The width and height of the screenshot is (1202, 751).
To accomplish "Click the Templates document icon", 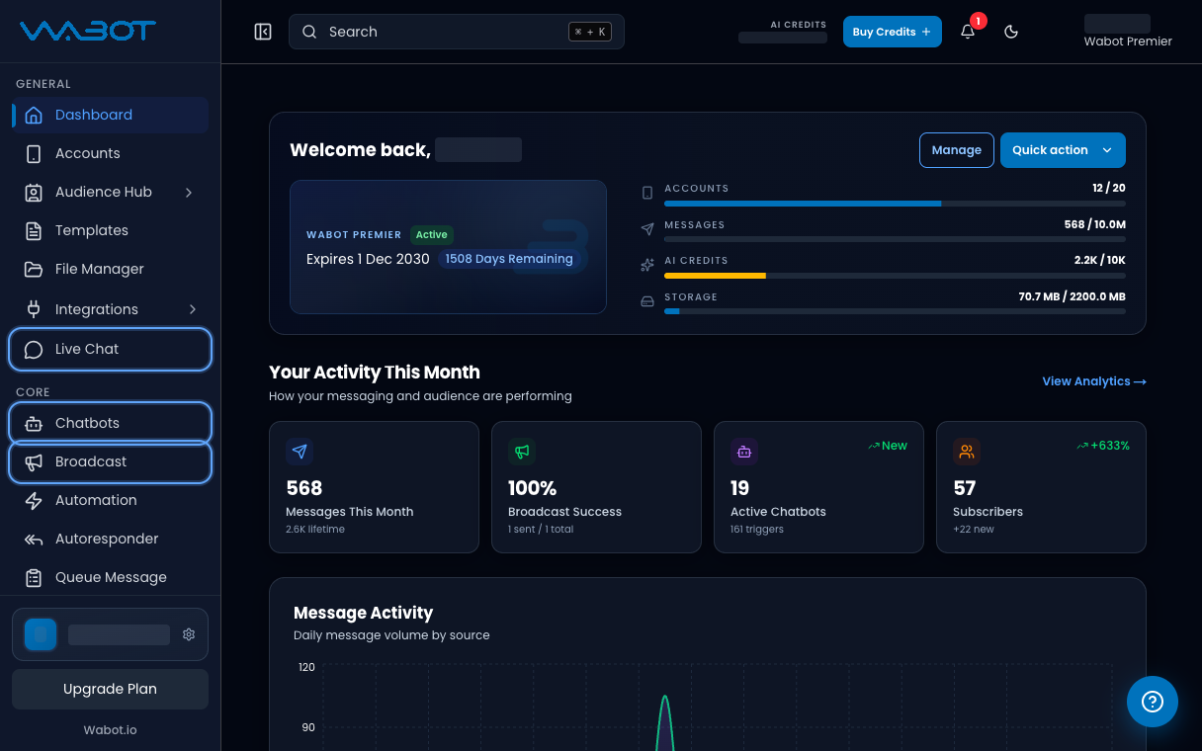I will pos(34,230).
